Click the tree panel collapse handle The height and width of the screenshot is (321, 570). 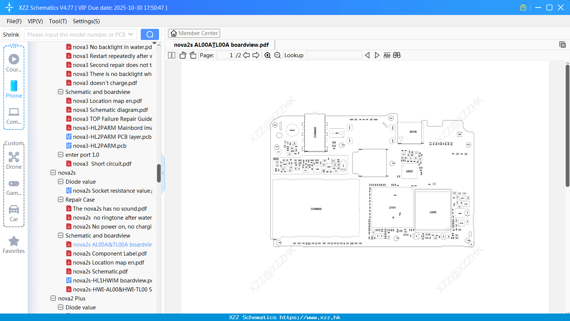[x=163, y=174]
